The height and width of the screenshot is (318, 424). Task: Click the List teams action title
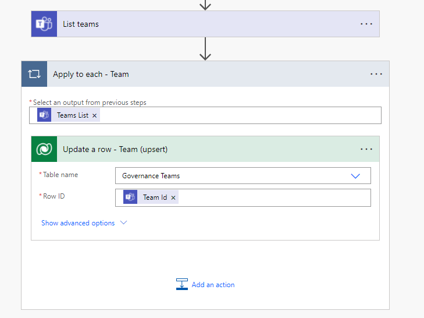pyautogui.click(x=81, y=24)
